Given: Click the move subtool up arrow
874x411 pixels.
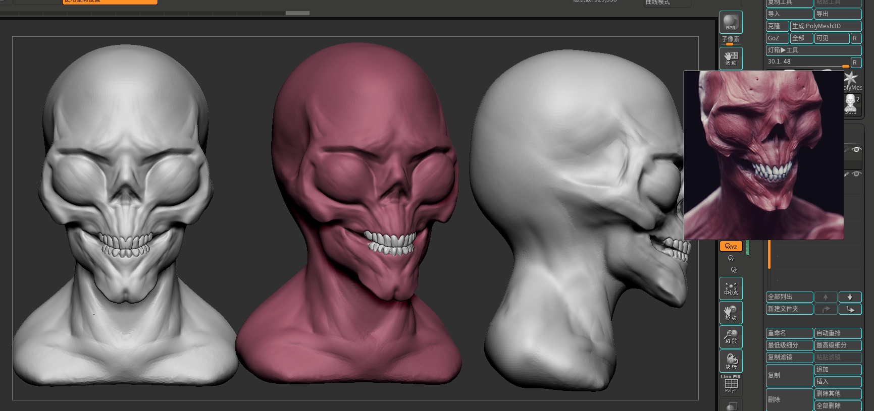Looking at the screenshot, I should 826,297.
